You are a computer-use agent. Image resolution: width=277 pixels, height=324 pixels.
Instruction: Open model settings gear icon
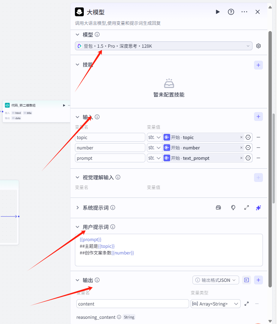point(258,46)
